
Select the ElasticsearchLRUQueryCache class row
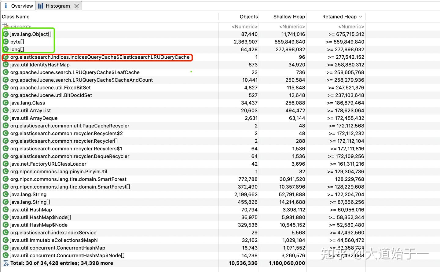[100, 57]
